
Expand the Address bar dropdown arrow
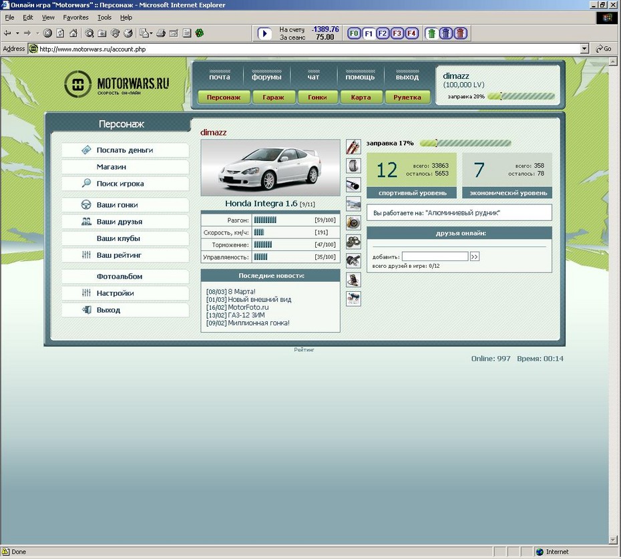point(584,49)
